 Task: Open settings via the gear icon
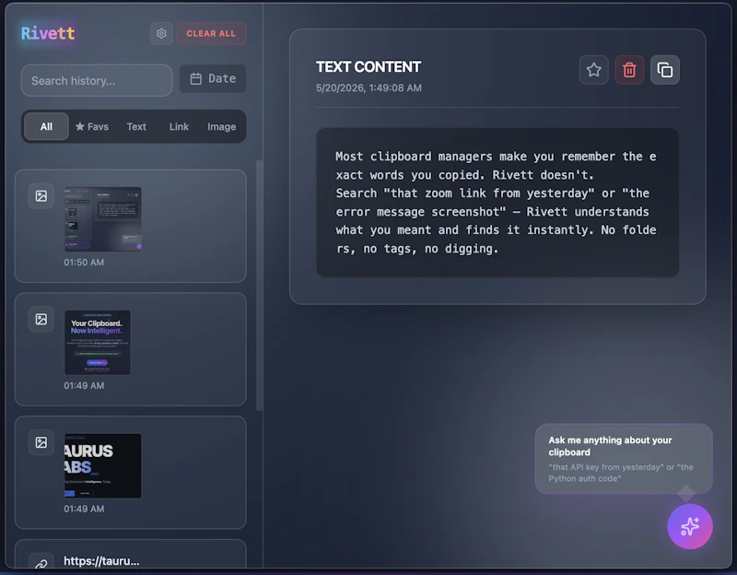(161, 33)
